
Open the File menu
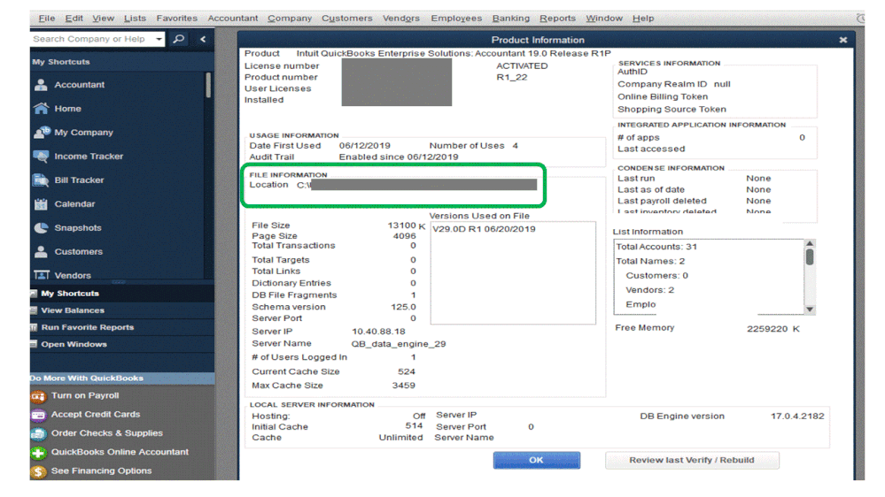(46, 18)
